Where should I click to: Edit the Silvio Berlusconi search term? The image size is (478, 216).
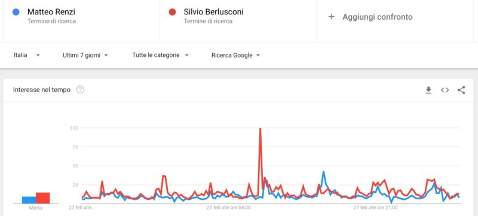pyautogui.click(x=213, y=12)
